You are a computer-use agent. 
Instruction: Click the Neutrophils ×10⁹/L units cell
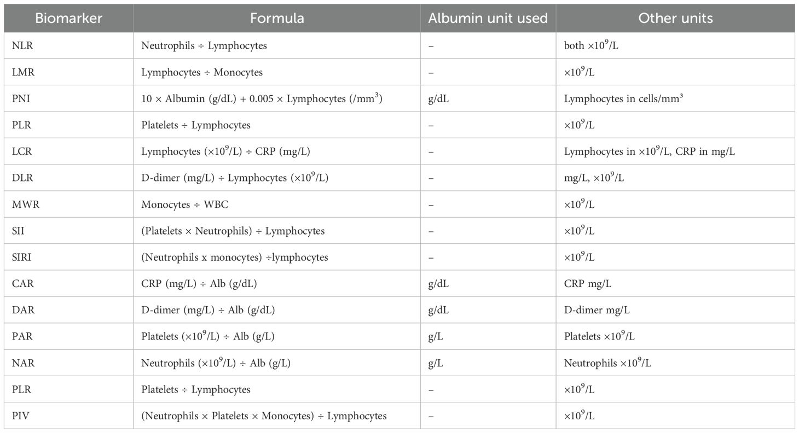(607, 363)
